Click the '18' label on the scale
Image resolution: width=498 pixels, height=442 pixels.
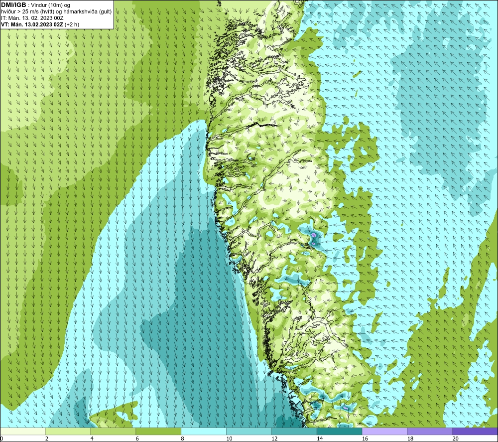point(410,439)
